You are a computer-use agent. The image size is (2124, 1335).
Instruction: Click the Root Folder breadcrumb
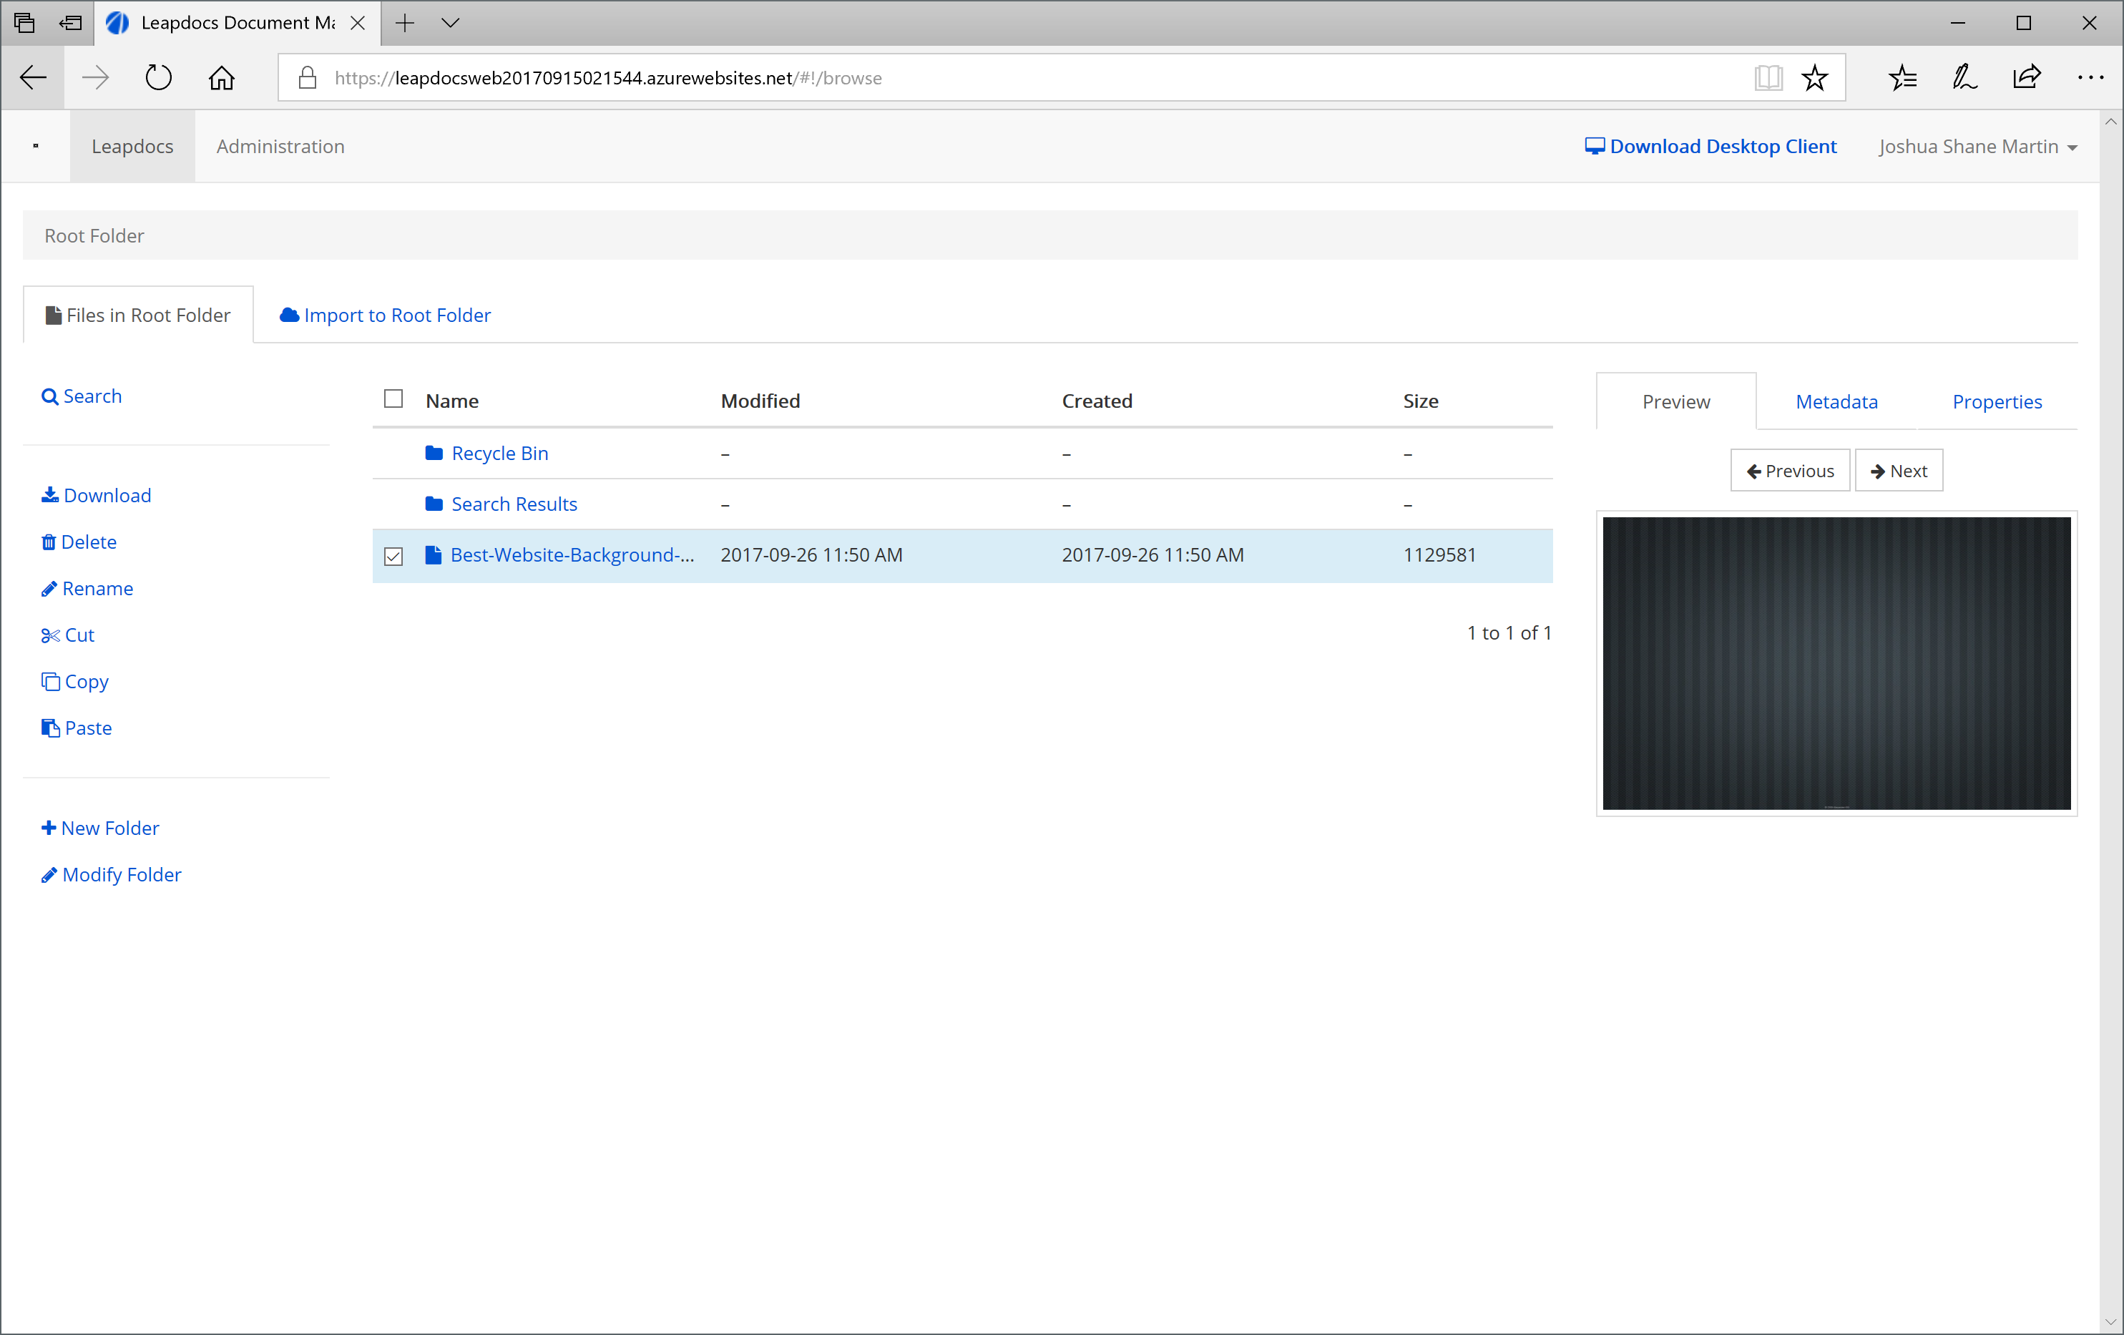pyautogui.click(x=94, y=235)
